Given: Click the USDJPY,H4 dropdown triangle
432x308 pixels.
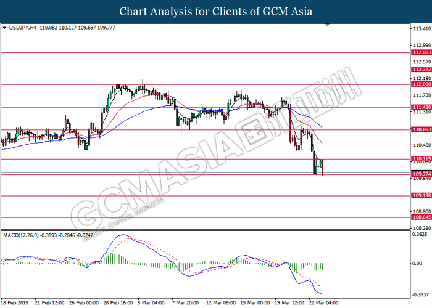Looking at the screenshot, I should 4,28.
